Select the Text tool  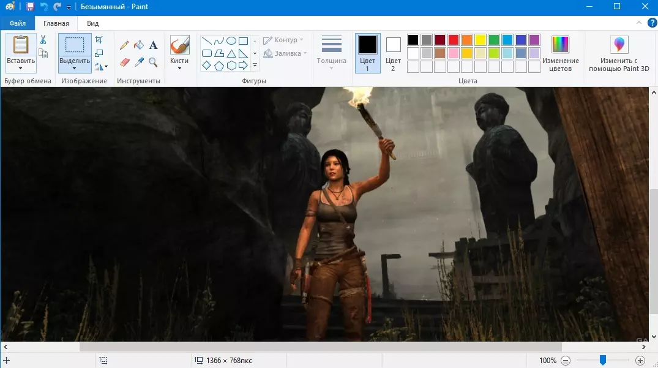coord(154,45)
